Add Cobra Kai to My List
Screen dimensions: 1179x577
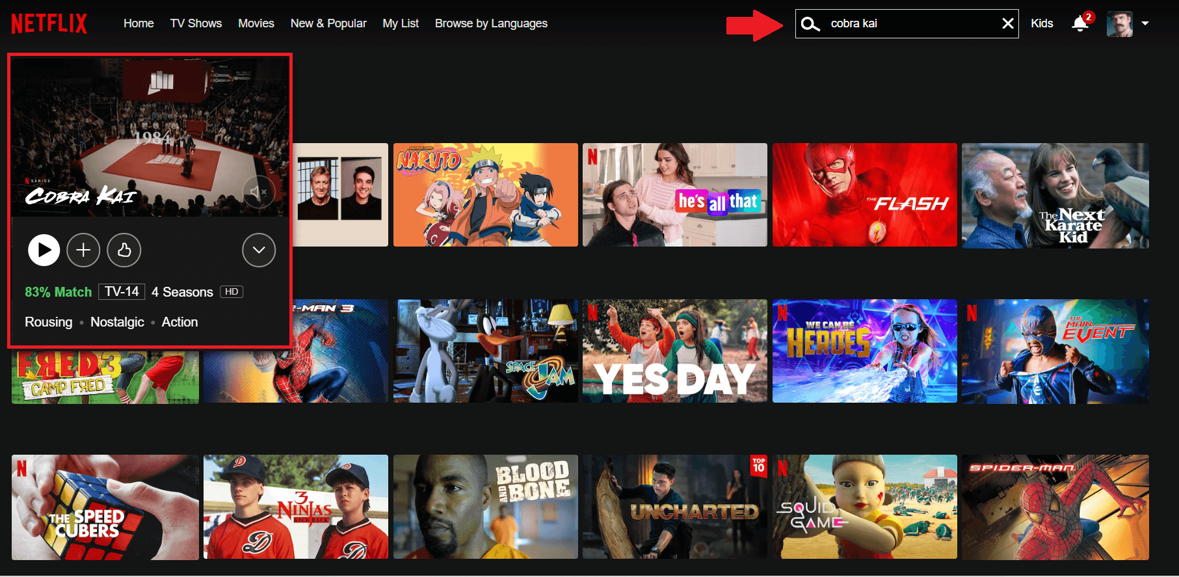coord(83,250)
